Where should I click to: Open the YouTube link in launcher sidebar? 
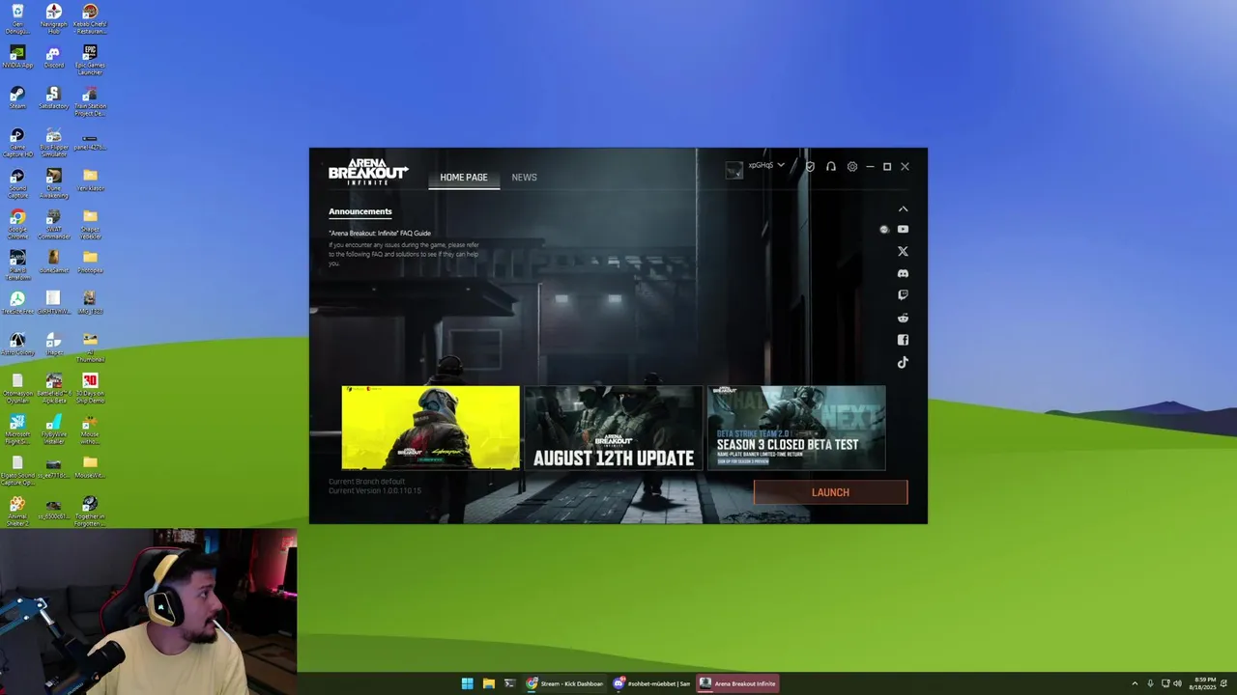pyautogui.click(x=903, y=230)
